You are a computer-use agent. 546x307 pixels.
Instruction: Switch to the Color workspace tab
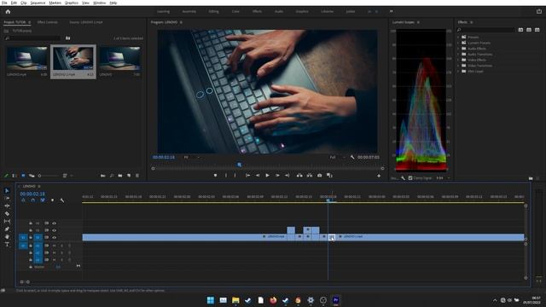235,11
